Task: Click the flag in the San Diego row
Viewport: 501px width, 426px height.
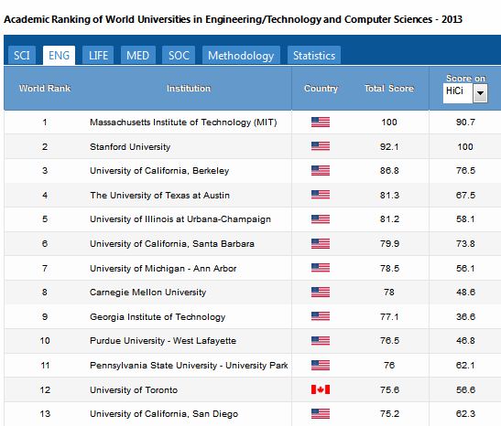Action: pos(321,413)
